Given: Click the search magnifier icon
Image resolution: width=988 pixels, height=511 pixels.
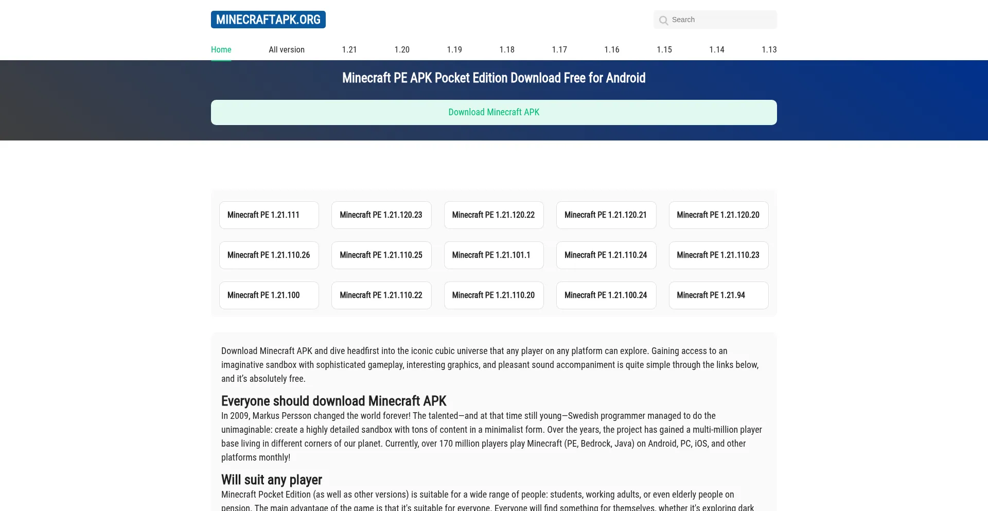Looking at the screenshot, I should click(x=664, y=20).
